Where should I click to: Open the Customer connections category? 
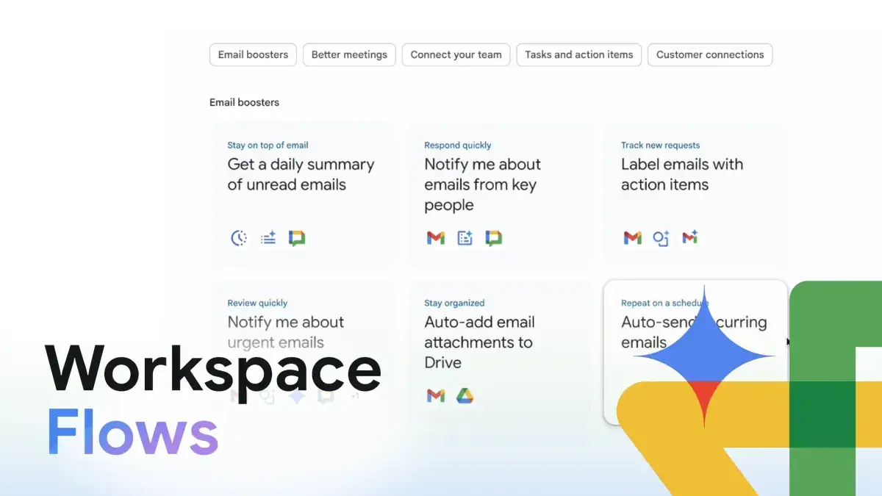[x=710, y=54]
